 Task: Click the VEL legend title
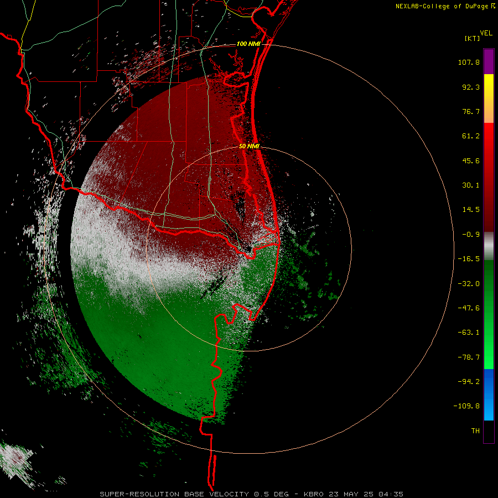tap(486, 33)
